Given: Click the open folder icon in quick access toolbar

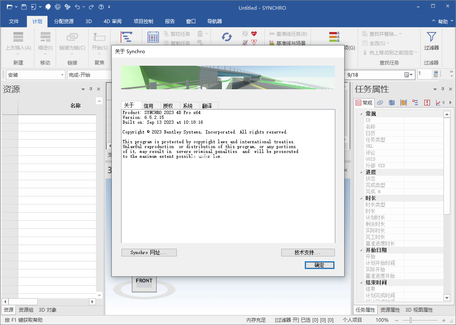Looking at the screenshot, I should [10, 6].
